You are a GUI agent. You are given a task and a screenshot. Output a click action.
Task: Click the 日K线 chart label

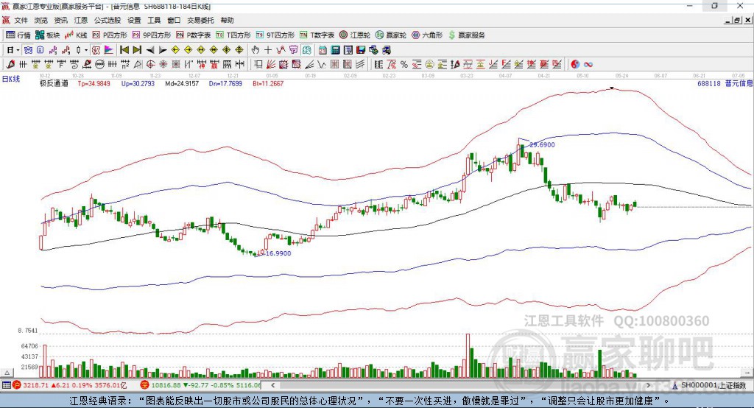pyautogui.click(x=11, y=79)
